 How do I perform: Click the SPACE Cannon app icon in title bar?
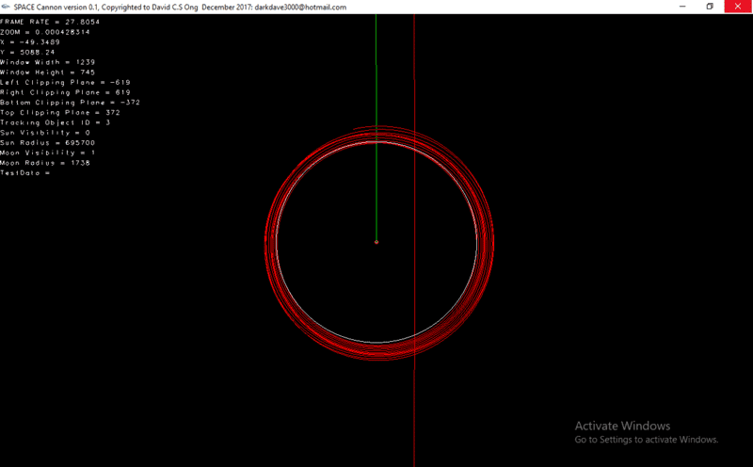(x=7, y=7)
